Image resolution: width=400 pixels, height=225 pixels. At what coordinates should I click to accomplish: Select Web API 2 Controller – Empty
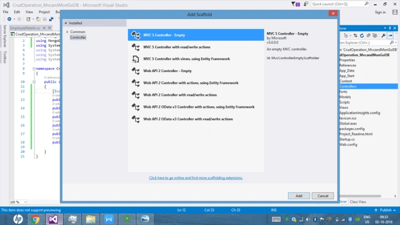196,71
